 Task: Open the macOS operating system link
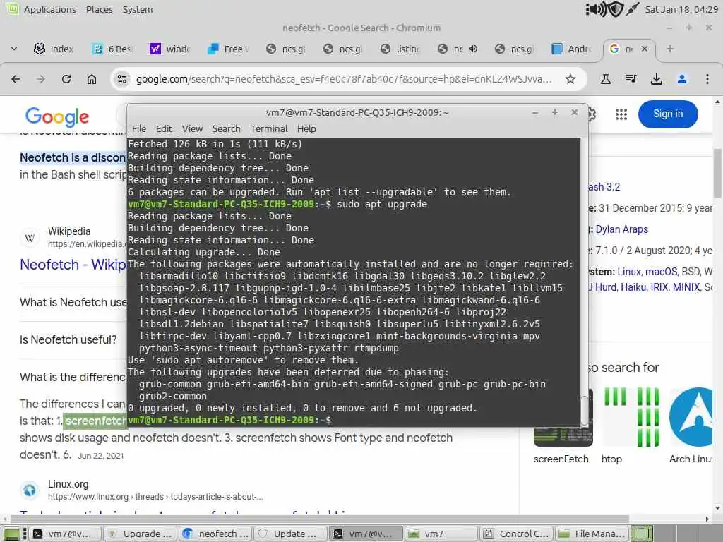(x=661, y=272)
